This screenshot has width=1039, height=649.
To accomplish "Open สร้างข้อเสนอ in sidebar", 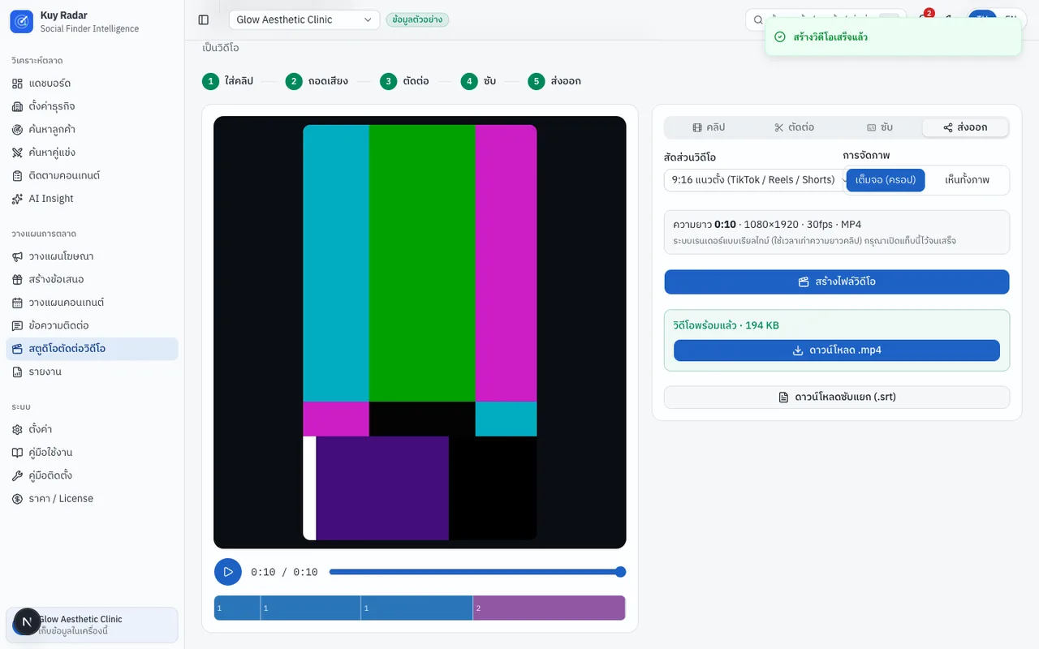I will [x=92, y=279].
